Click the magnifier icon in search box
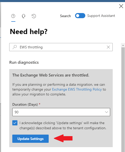The width and height of the screenshot is (125, 152). coord(15,47)
